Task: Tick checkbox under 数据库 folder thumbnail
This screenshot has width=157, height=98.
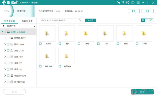Action: (40, 44)
